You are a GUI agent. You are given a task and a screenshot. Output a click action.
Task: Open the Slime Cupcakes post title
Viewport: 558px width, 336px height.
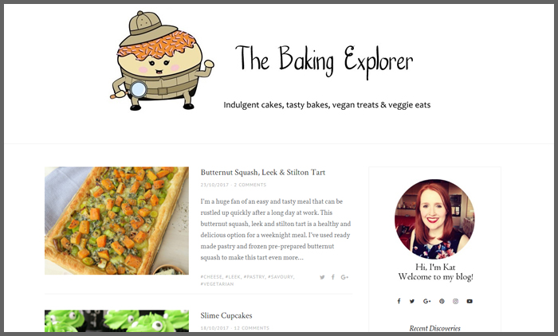click(x=226, y=316)
